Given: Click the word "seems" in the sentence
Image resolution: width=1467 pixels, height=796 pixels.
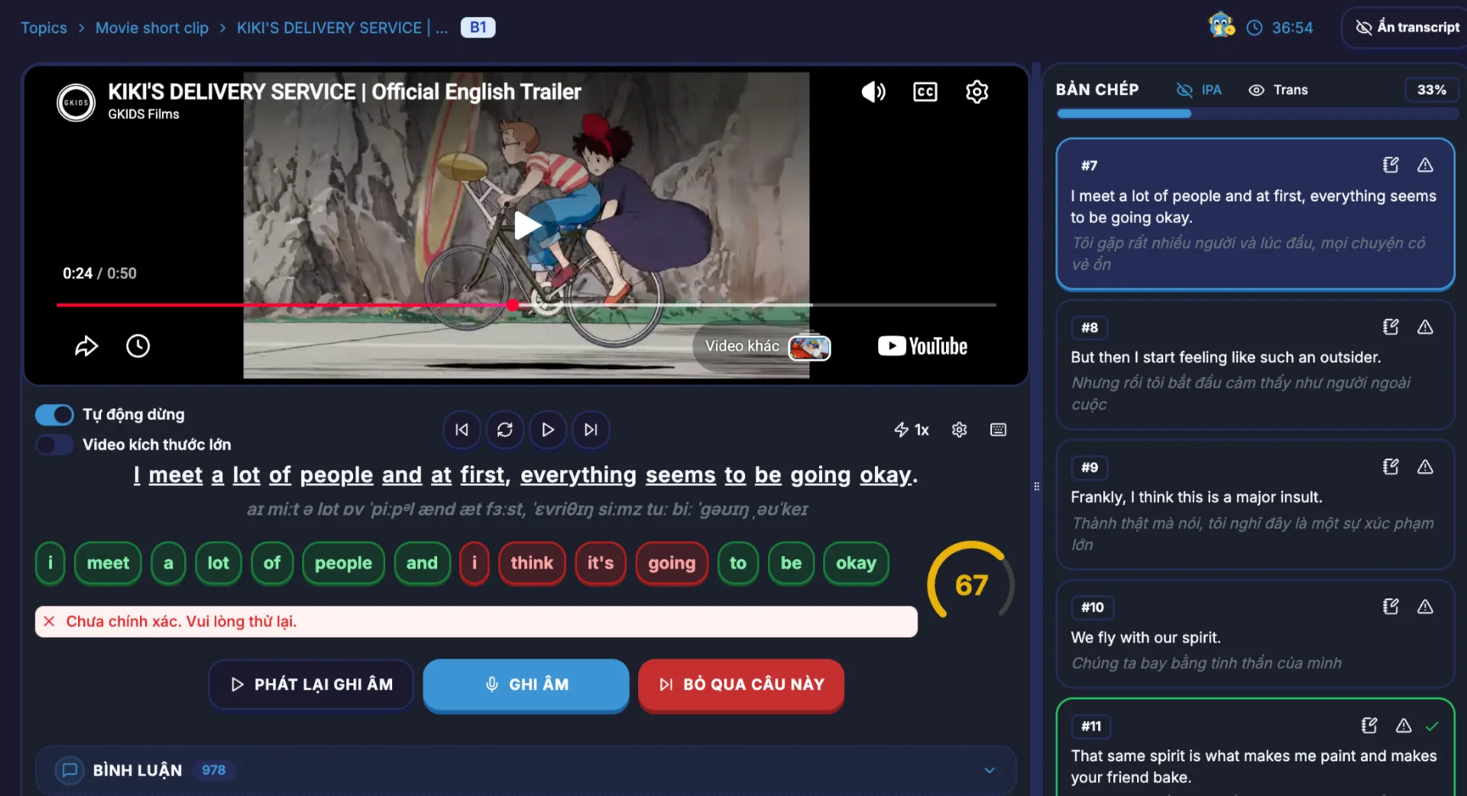Looking at the screenshot, I should pyautogui.click(x=681, y=475).
